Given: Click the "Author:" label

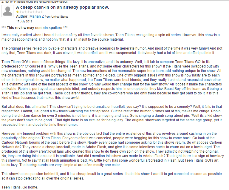Looking at the screenshot, I should (22, 16).
